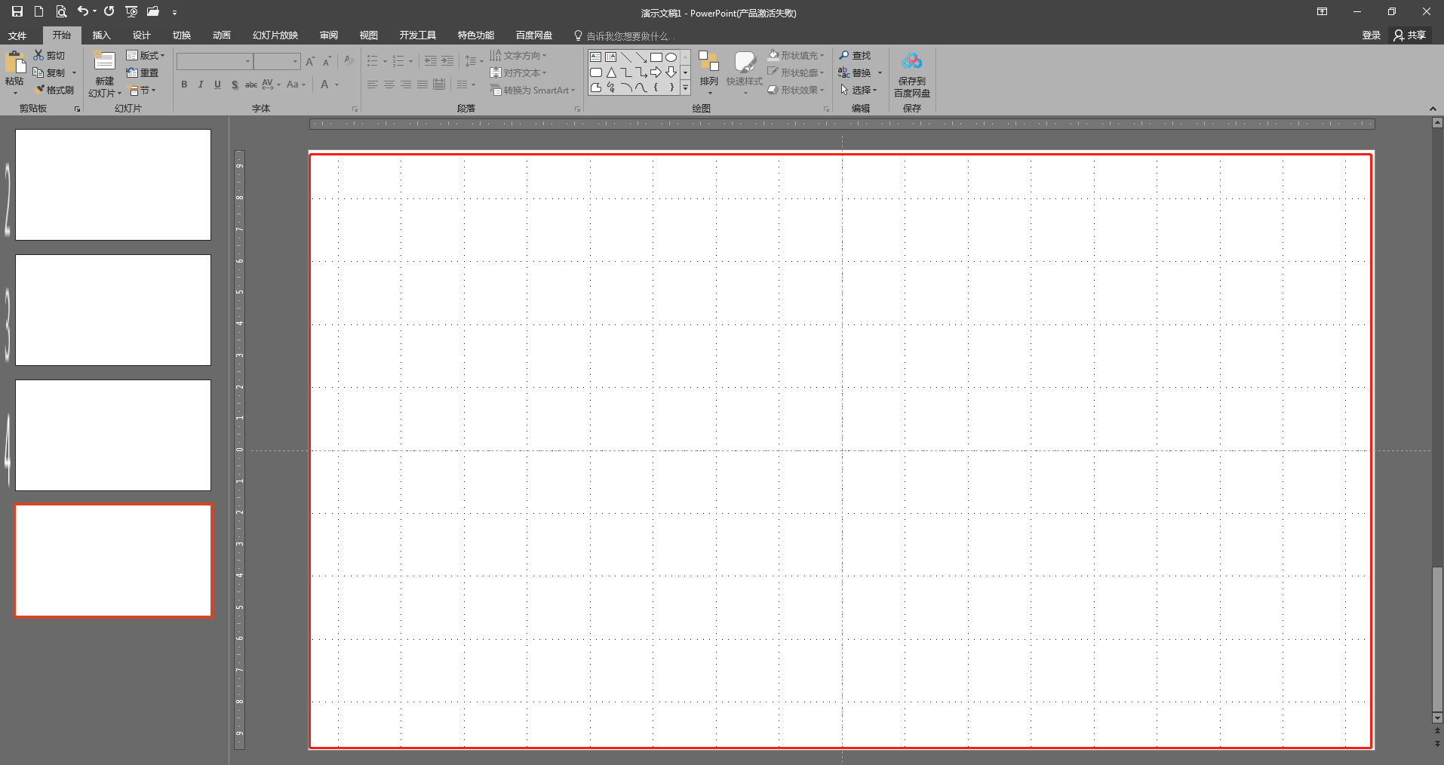Open the 形状轮廓 shape outline color menu
This screenshot has height=765, width=1444.
(x=796, y=73)
